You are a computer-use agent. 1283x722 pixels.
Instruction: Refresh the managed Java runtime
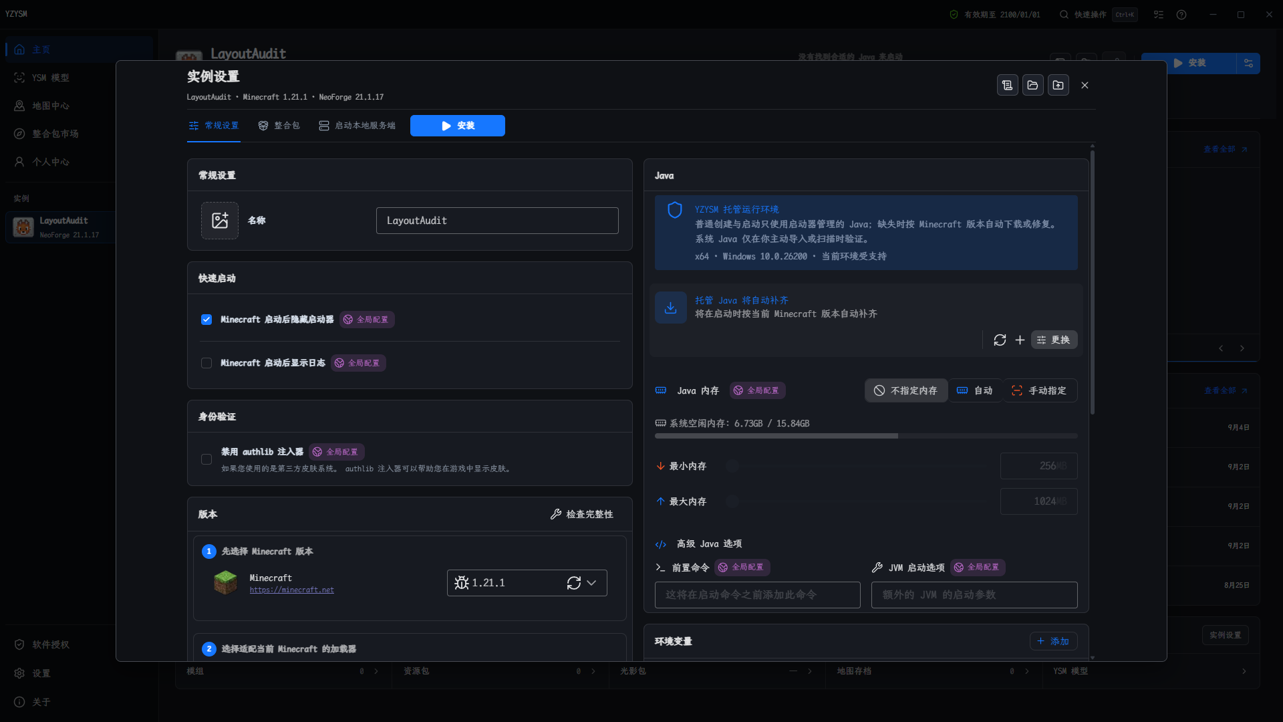click(x=1000, y=340)
